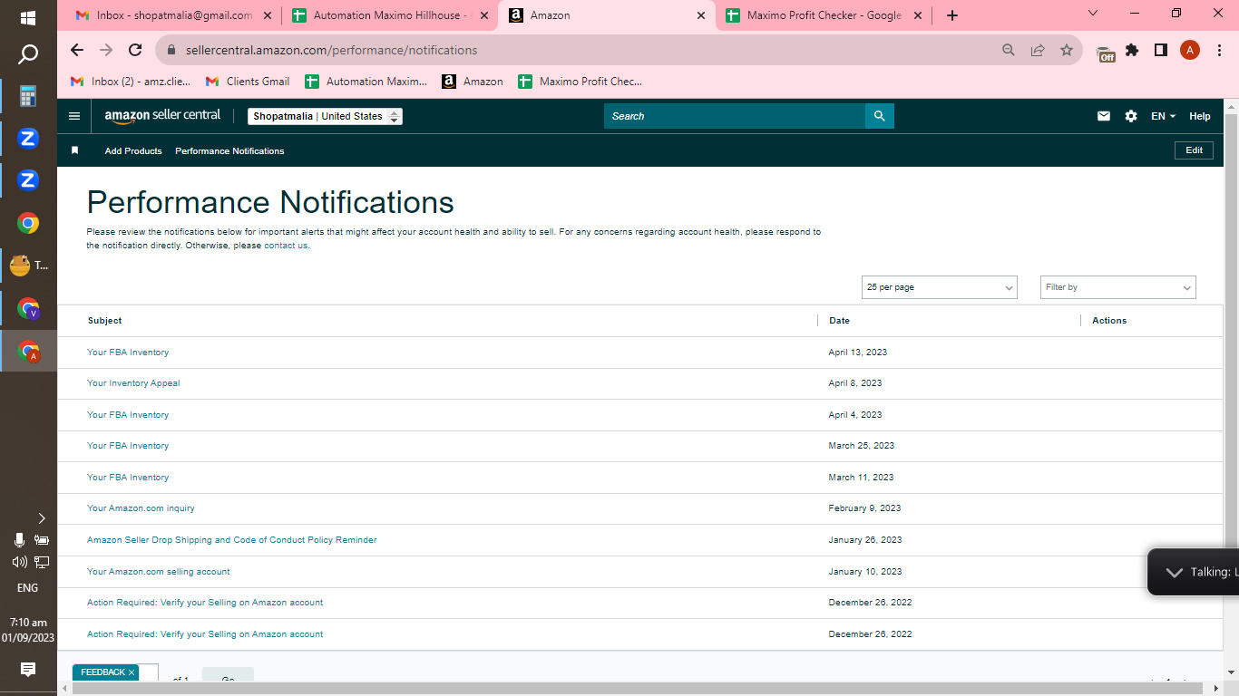
Task: Open the Chrome profile avatar A
Action: [x=1190, y=50]
